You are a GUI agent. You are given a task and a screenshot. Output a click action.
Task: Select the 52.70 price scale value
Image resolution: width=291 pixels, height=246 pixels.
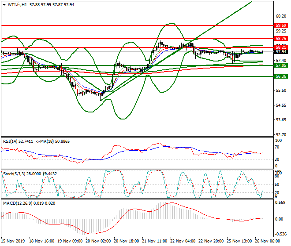(x=281, y=135)
